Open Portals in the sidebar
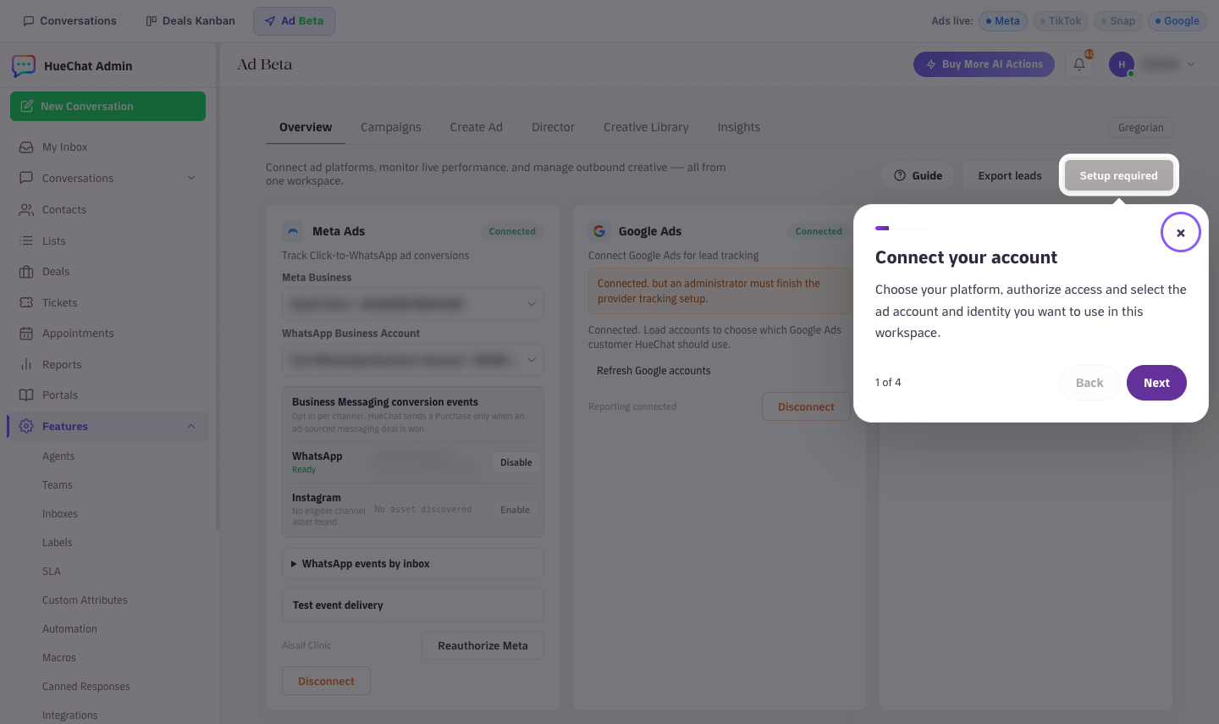Viewport: 1219px width, 724px height. coord(108,395)
